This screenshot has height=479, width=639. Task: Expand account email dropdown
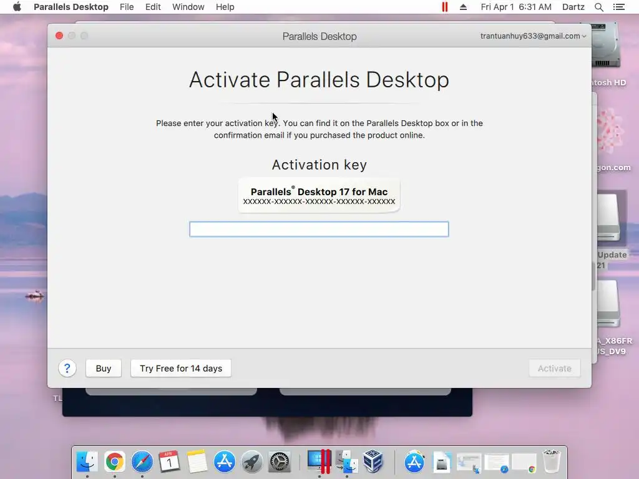533,36
